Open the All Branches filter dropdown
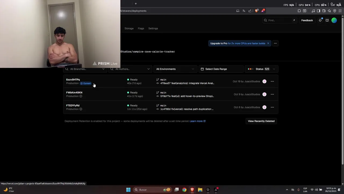The height and width of the screenshot is (194, 344). pyautogui.click(x=85, y=69)
